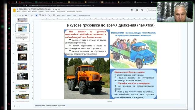Choose the select cursor tool
The height and width of the screenshot is (110, 195).
(x=37, y=15)
